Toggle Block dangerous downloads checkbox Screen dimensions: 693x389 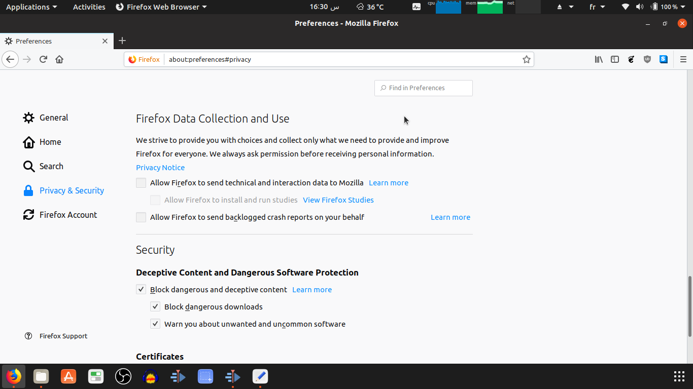tap(155, 307)
